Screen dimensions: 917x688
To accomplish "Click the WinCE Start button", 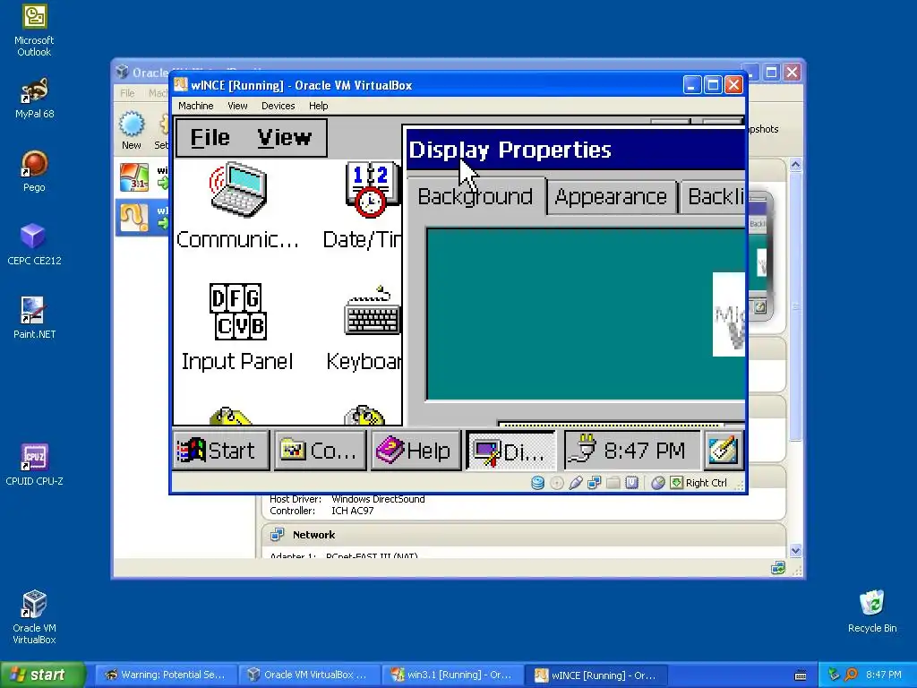I will point(221,451).
